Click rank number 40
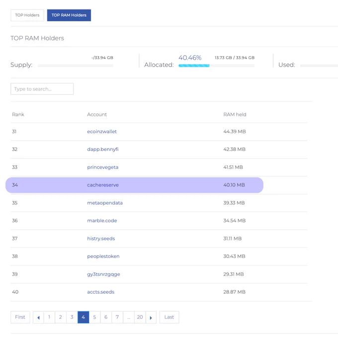Image resolution: width=338 pixels, height=338 pixels. (15, 292)
